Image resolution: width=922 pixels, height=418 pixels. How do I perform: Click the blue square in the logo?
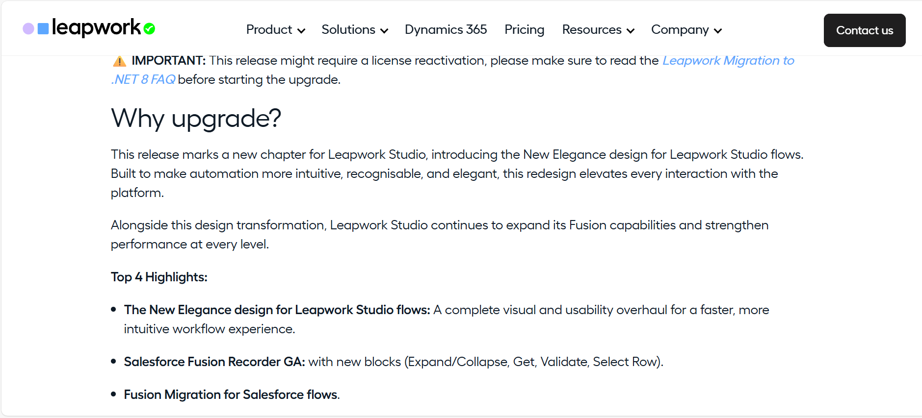click(43, 28)
